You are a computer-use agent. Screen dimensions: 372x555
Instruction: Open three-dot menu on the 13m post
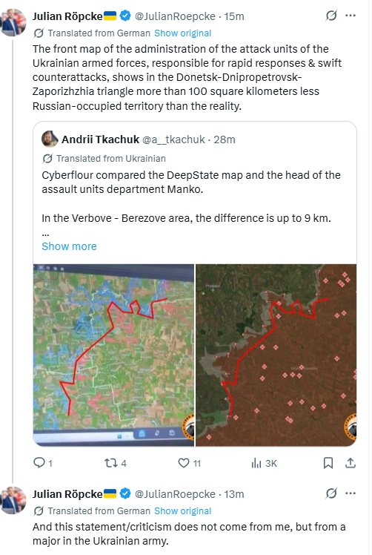click(351, 493)
